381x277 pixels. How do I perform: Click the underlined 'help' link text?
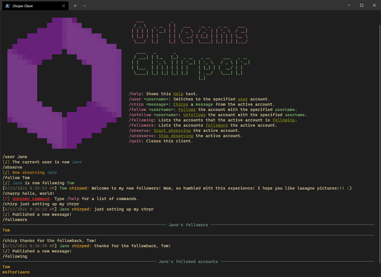pos(178,94)
